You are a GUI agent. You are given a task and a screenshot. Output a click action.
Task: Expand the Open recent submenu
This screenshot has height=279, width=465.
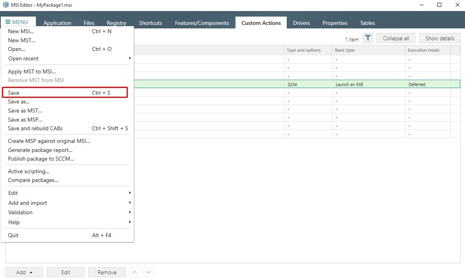pyautogui.click(x=67, y=58)
